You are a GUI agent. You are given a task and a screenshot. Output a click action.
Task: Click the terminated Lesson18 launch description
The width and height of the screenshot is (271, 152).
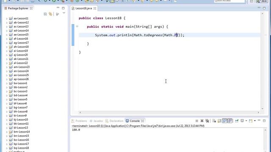[138, 126]
